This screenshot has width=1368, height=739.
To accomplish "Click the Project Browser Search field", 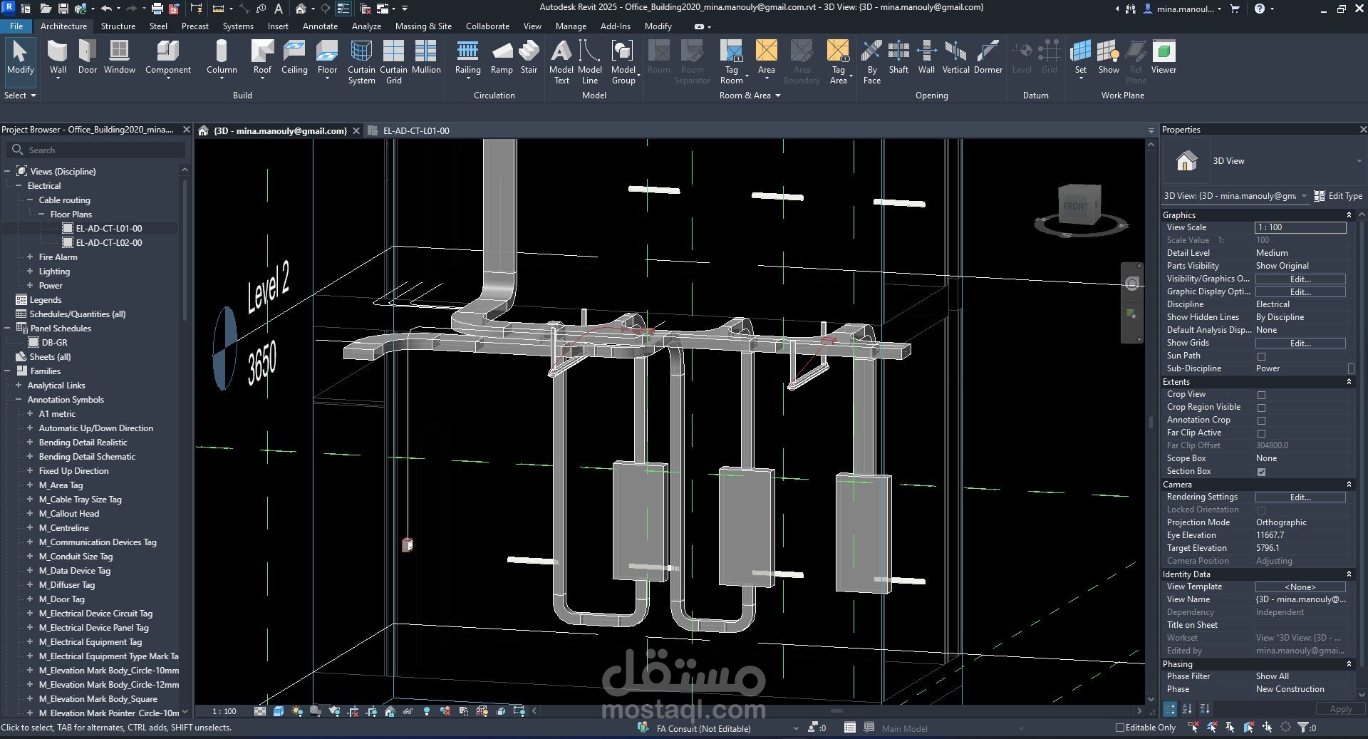I will [x=96, y=150].
